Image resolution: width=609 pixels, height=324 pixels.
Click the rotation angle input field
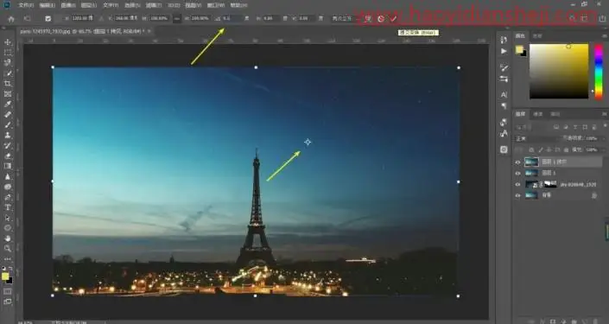pyautogui.click(x=232, y=18)
